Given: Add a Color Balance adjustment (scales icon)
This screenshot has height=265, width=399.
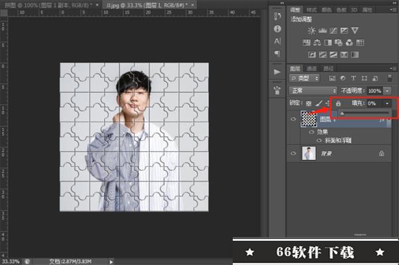Looking at the screenshot, I should pos(317,43).
